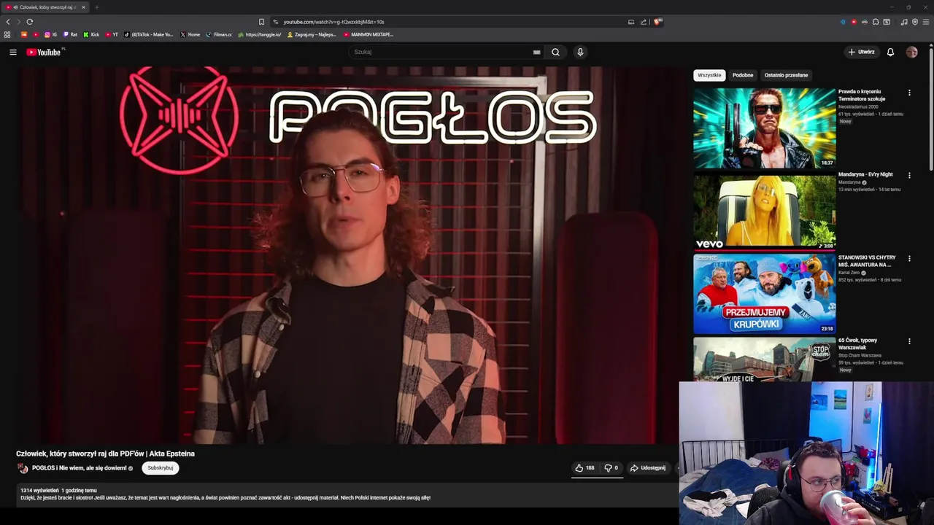Screen dimensions: 934x525
Task: Click the address bar share icon
Action: click(644, 22)
